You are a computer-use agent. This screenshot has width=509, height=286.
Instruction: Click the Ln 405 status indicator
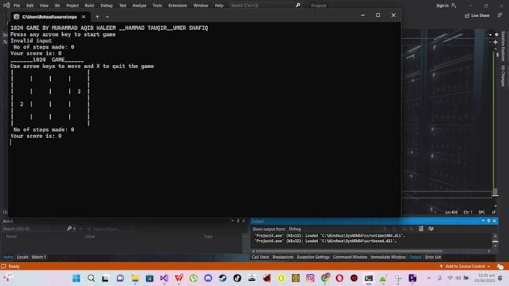[x=451, y=212]
